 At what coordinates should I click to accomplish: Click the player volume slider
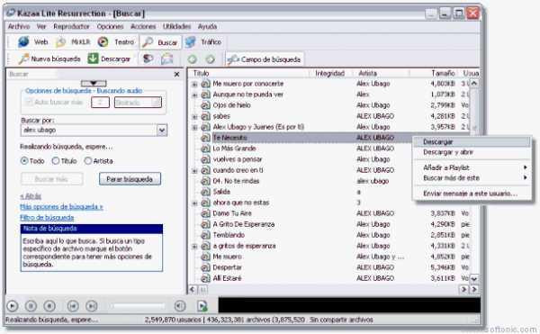pos(138,306)
